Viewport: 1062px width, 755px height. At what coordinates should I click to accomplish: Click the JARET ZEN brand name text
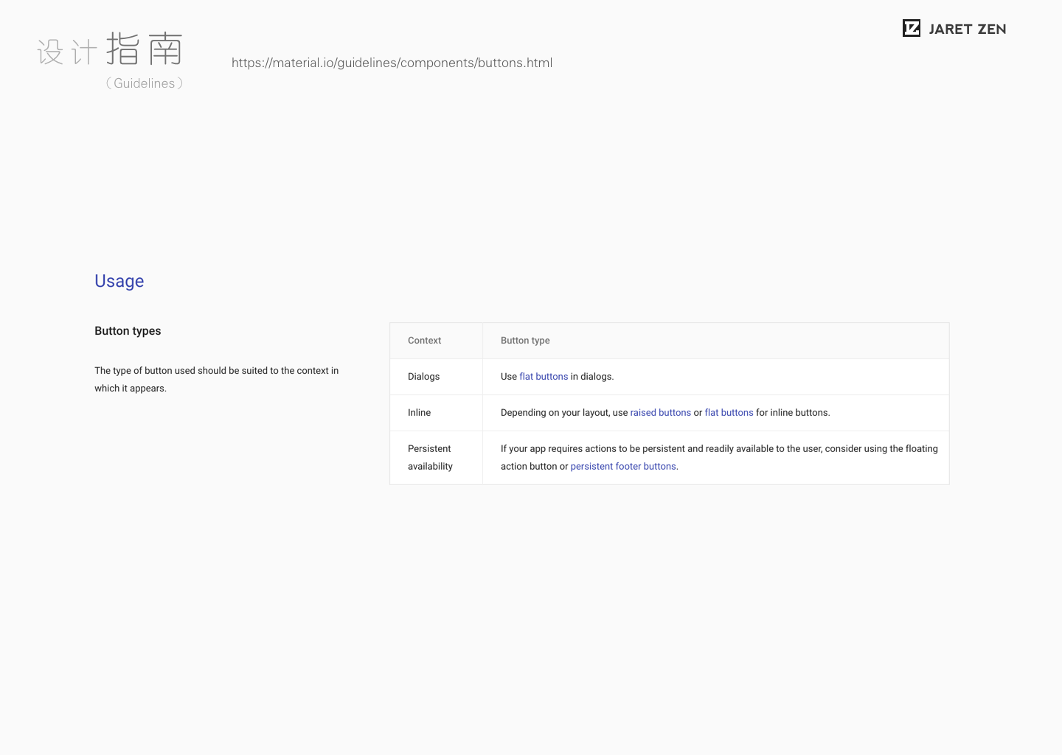tap(968, 29)
